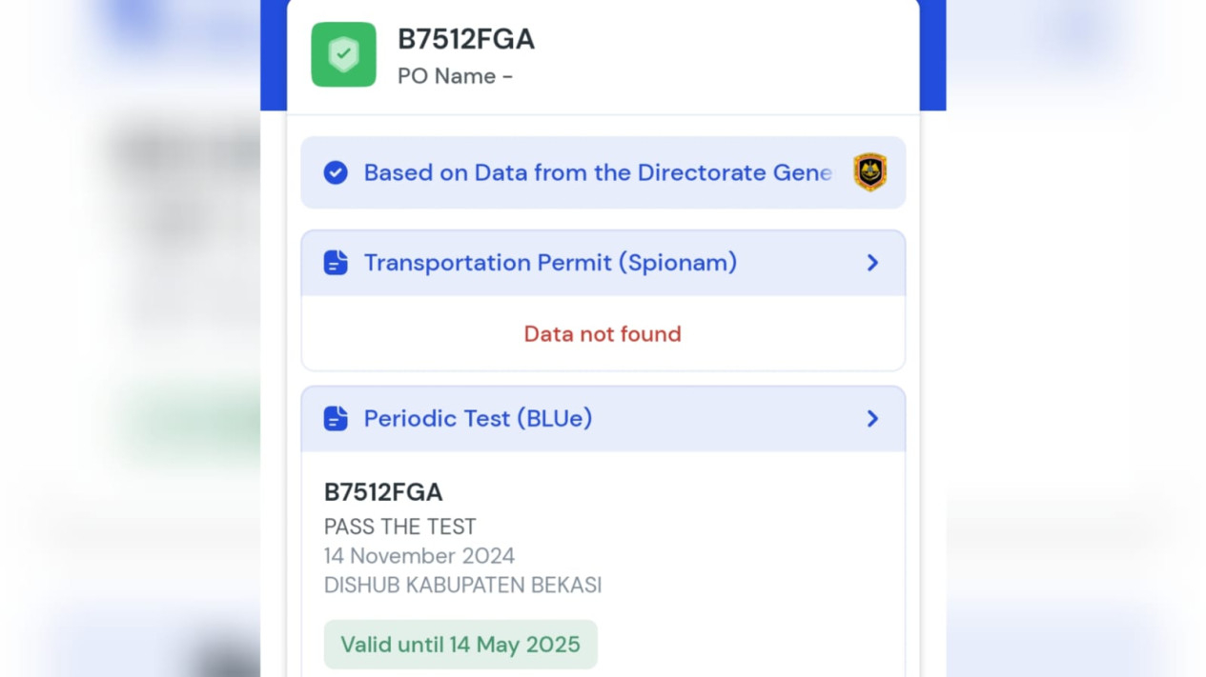Click the Directorate General emblem logo

869,172
